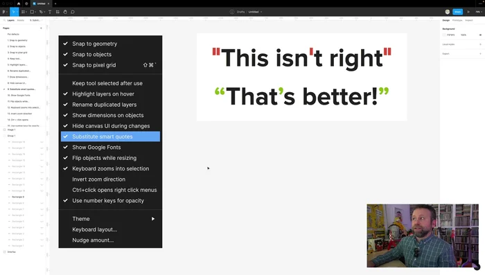Open the Frame tool options arrow
The width and height of the screenshot is (485, 275).
coord(26,12)
